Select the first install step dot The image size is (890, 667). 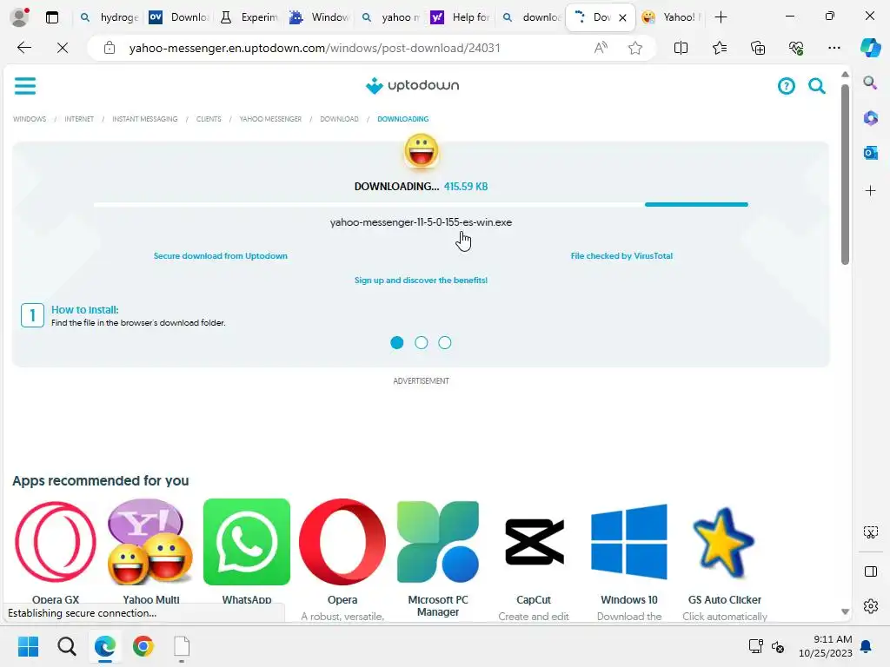(x=396, y=342)
